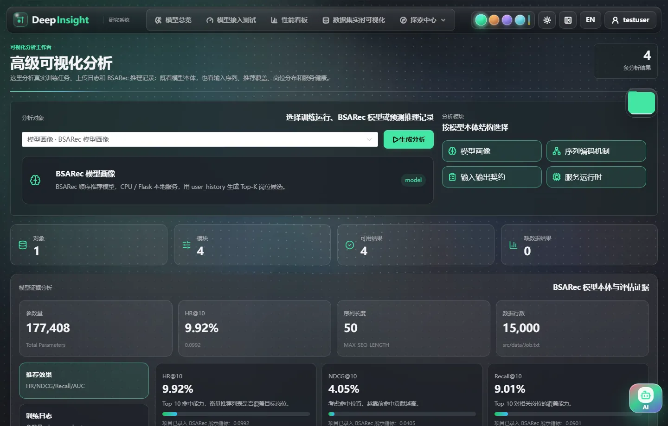Click the clipboard icon in 输入输出契约 button
This screenshot has height=426, width=668.
click(452, 177)
